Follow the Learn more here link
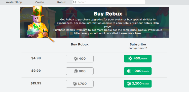Image resolution: width=189 pixels, height=92 pixels. click(x=130, y=33)
